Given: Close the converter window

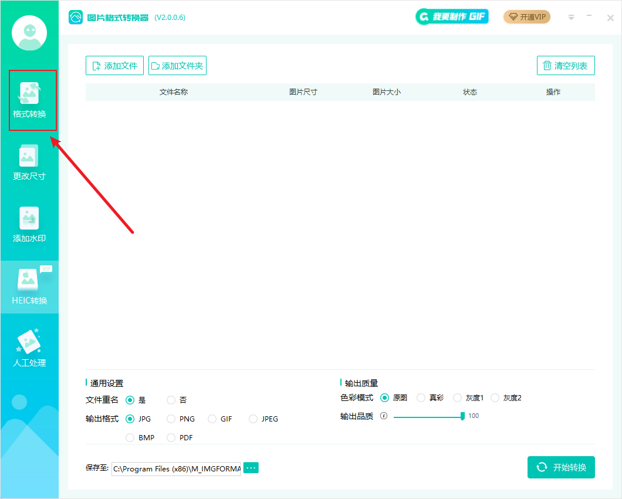Looking at the screenshot, I should [x=610, y=18].
